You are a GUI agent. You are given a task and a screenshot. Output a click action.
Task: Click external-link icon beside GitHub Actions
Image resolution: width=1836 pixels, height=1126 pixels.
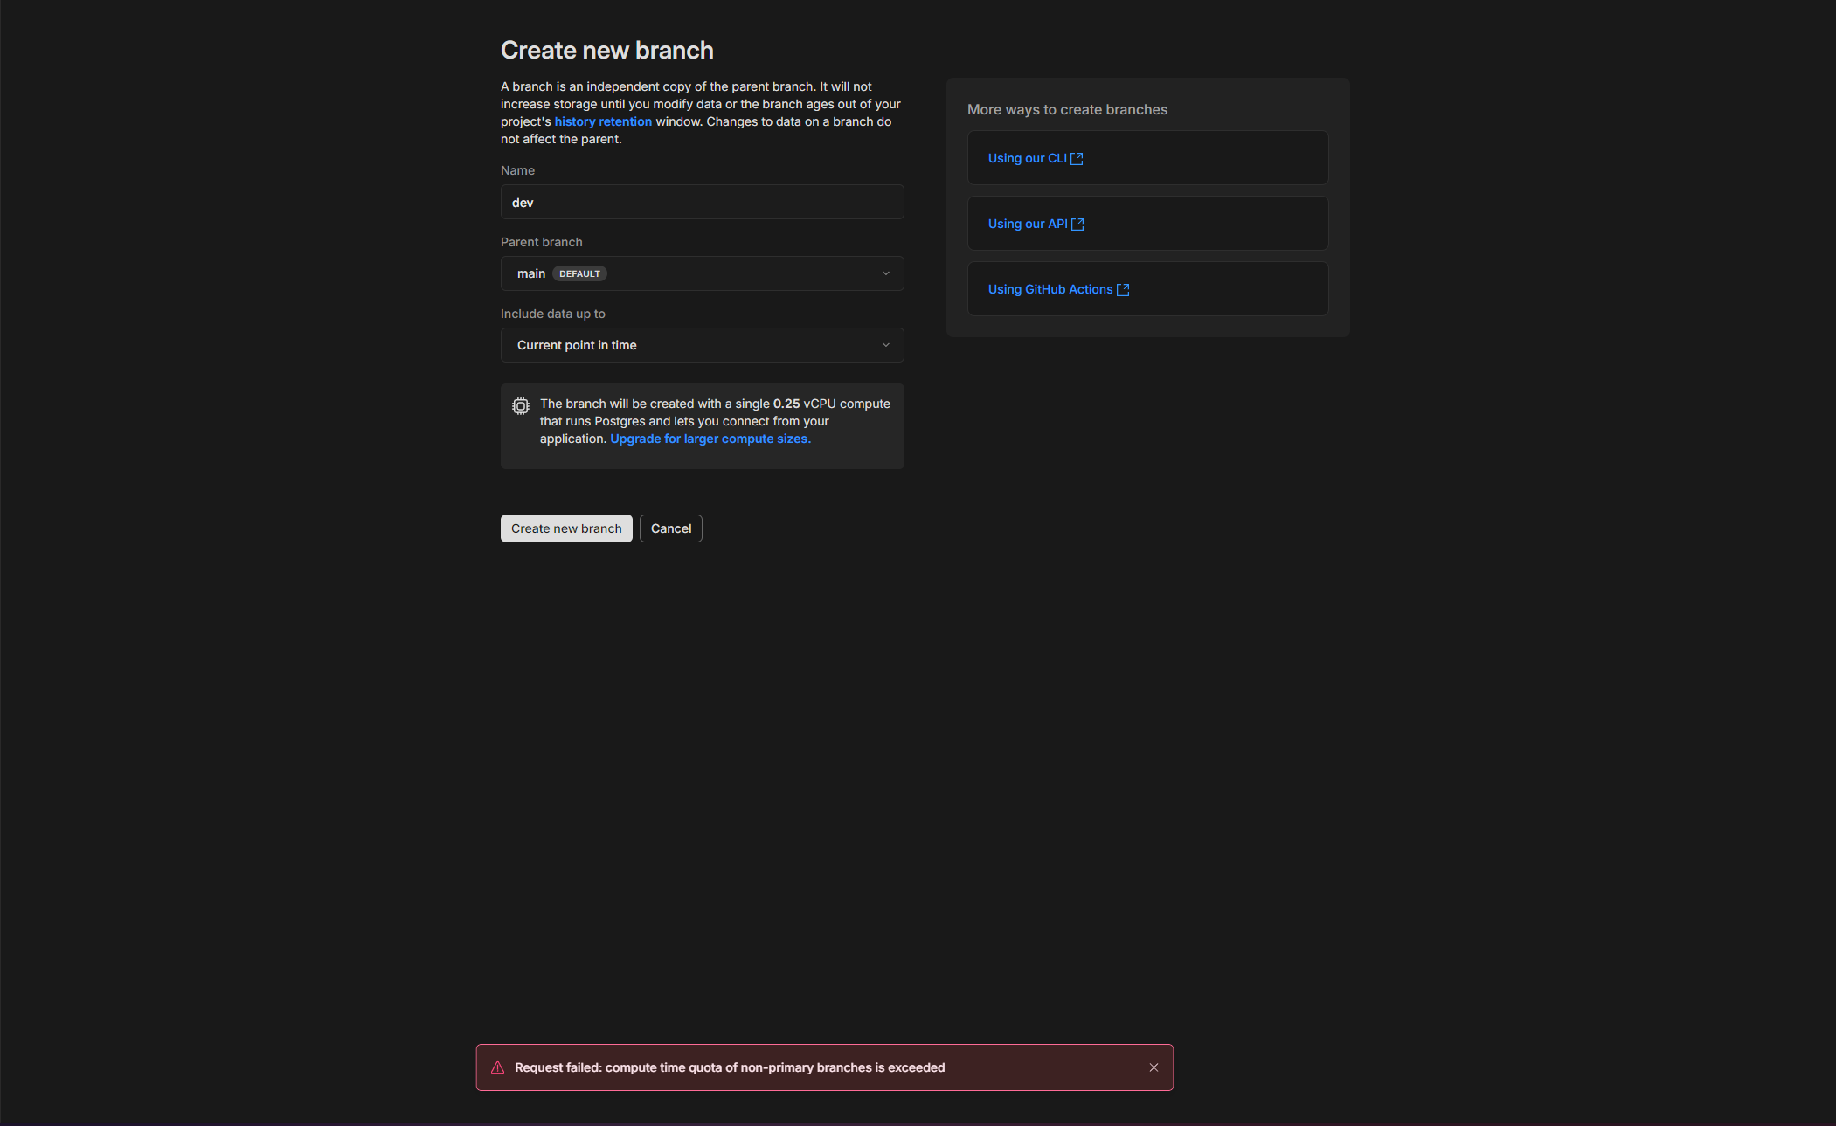click(1123, 290)
